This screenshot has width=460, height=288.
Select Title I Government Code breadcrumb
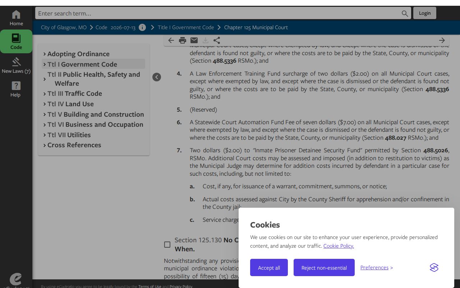coord(186,27)
